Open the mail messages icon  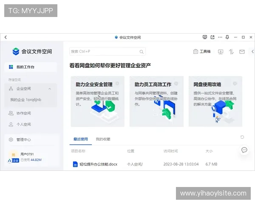pos(242,52)
